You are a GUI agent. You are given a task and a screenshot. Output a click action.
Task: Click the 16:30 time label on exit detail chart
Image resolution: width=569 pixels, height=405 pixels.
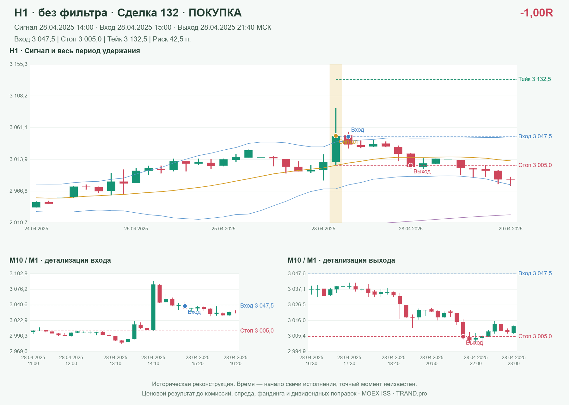(x=311, y=364)
